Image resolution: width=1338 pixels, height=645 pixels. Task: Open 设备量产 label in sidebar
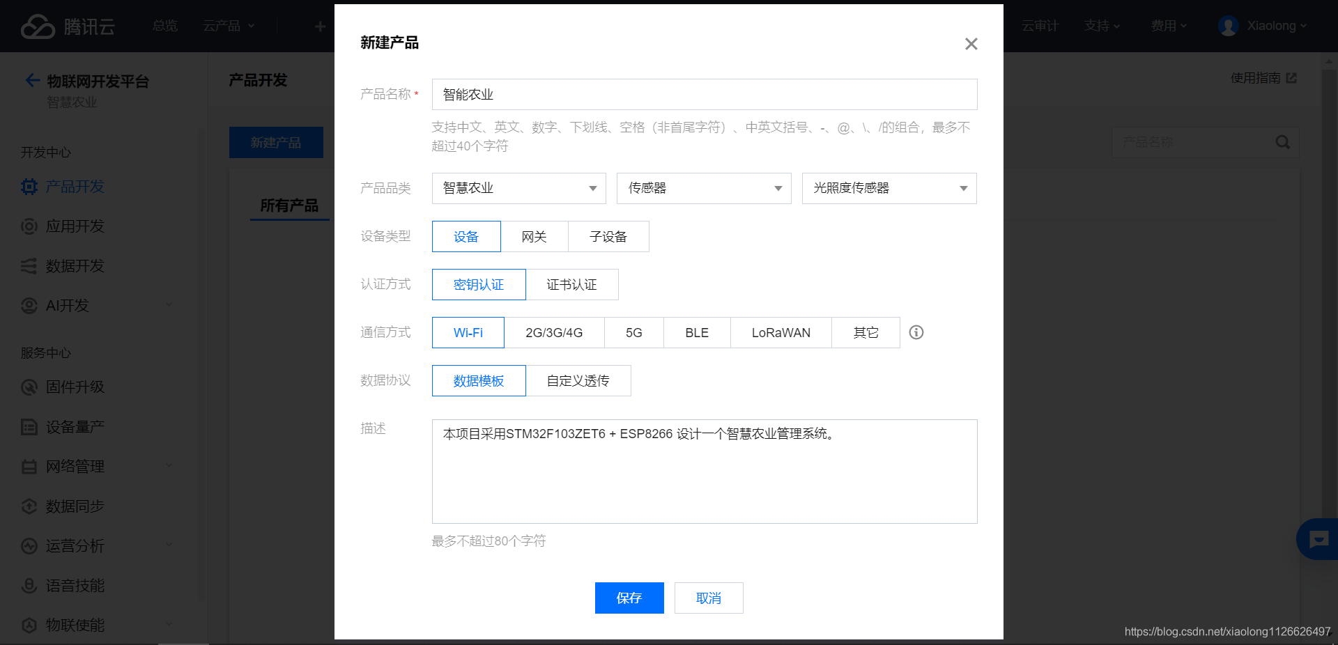pos(75,427)
